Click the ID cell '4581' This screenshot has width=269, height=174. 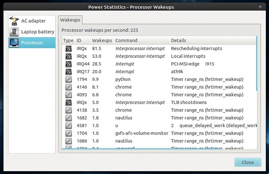tap(82, 125)
